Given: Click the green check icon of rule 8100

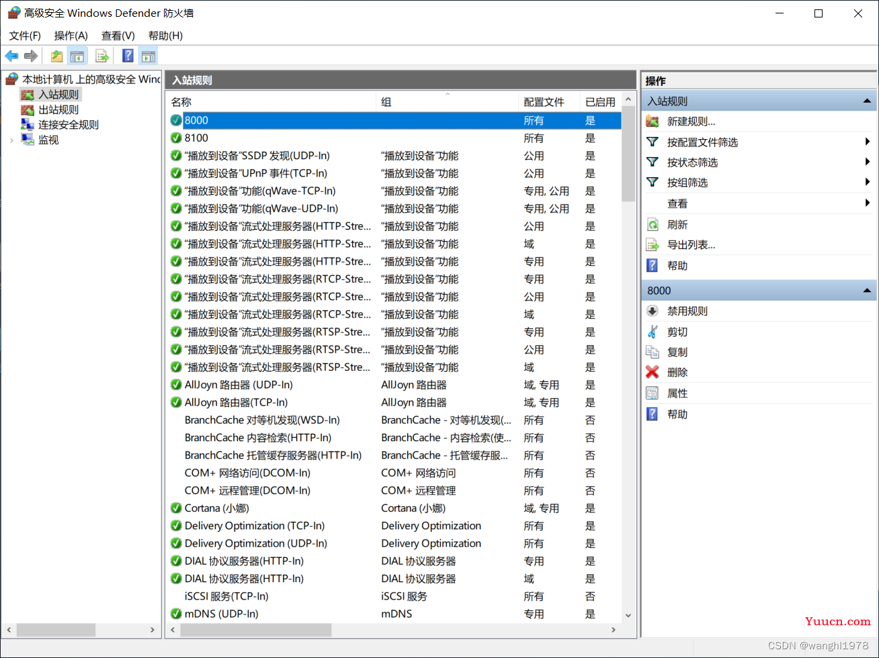Looking at the screenshot, I should click(x=176, y=138).
